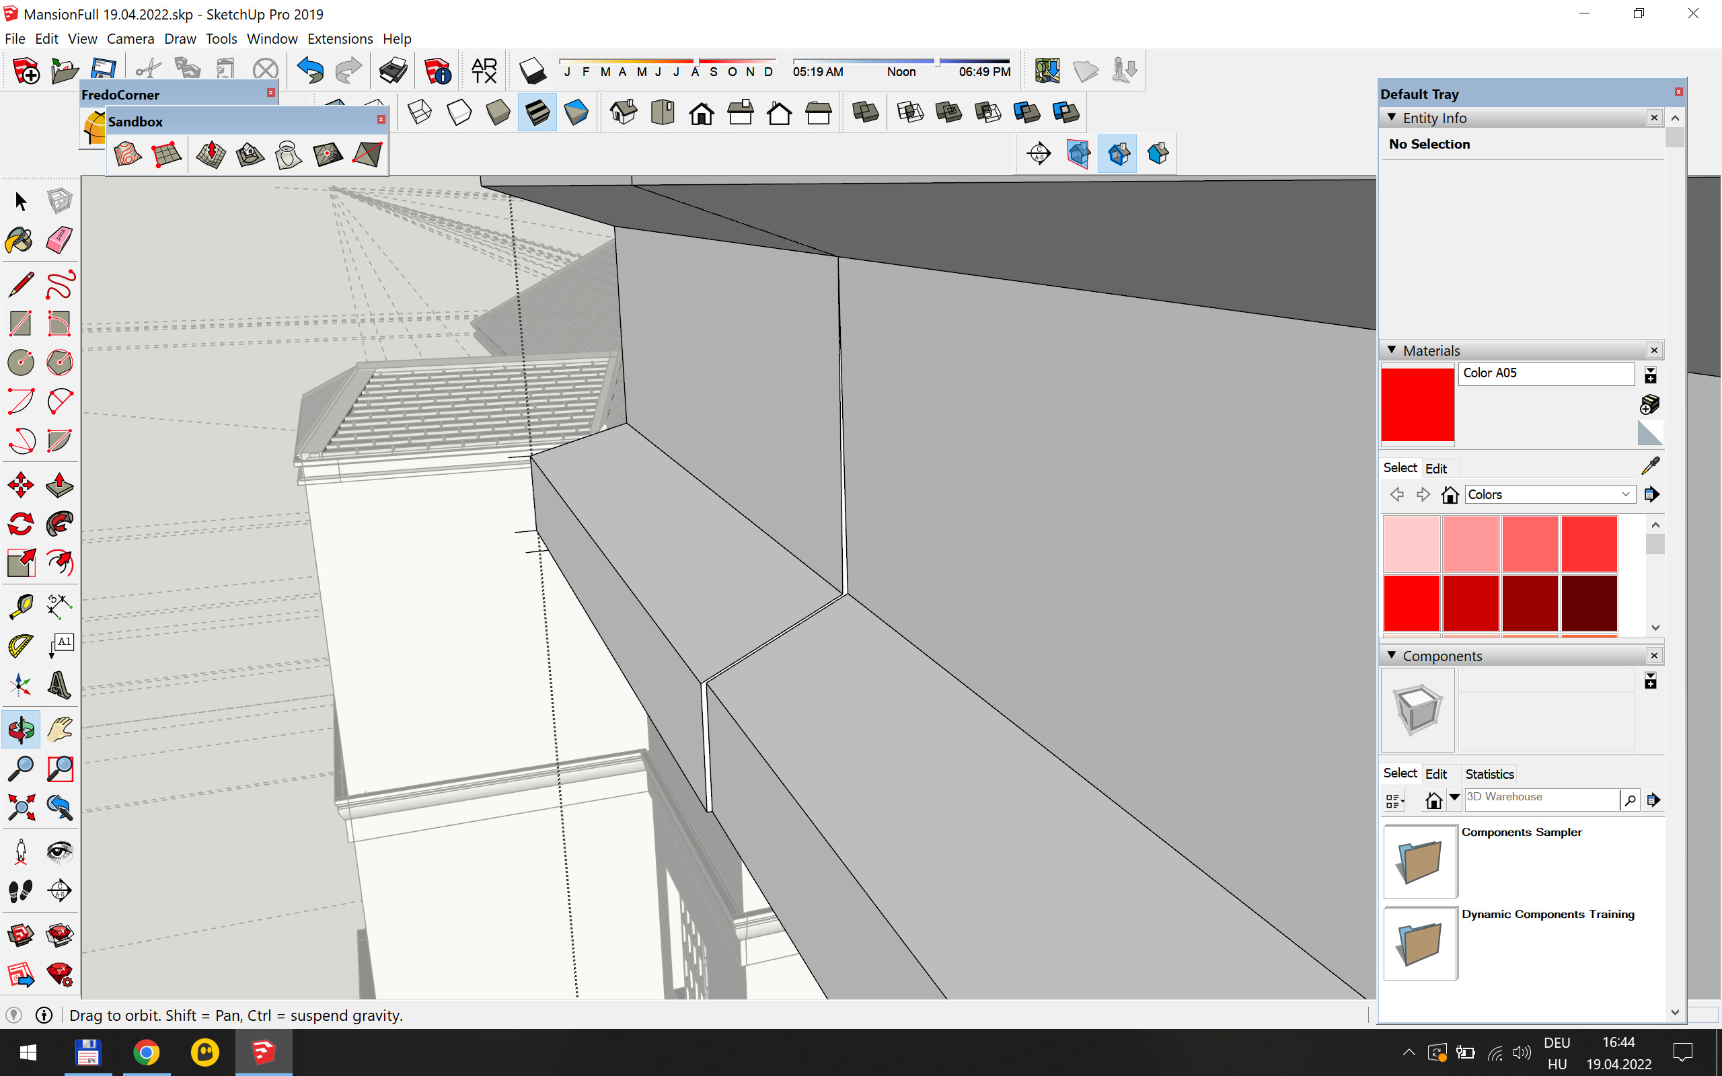Image resolution: width=1722 pixels, height=1076 pixels.
Task: Click the Undo arrow
Action: click(310, 71)
